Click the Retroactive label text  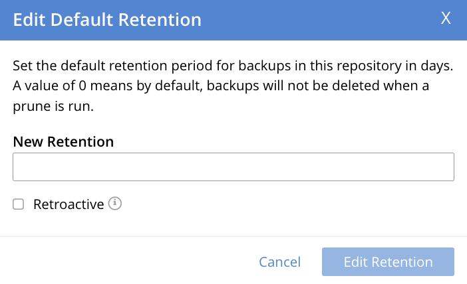(x=69, y=204)
